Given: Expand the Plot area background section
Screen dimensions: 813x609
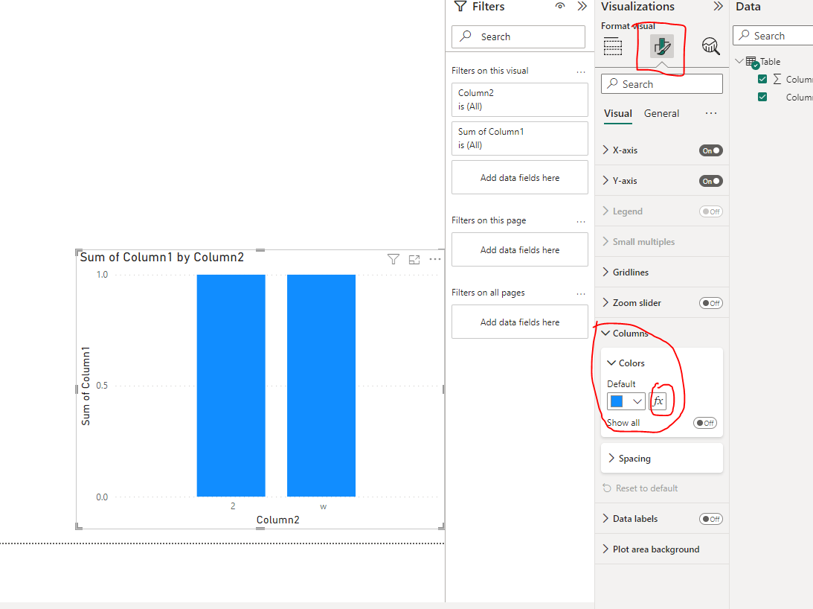Looking at the screenshot, I should [x=605, y=549].
